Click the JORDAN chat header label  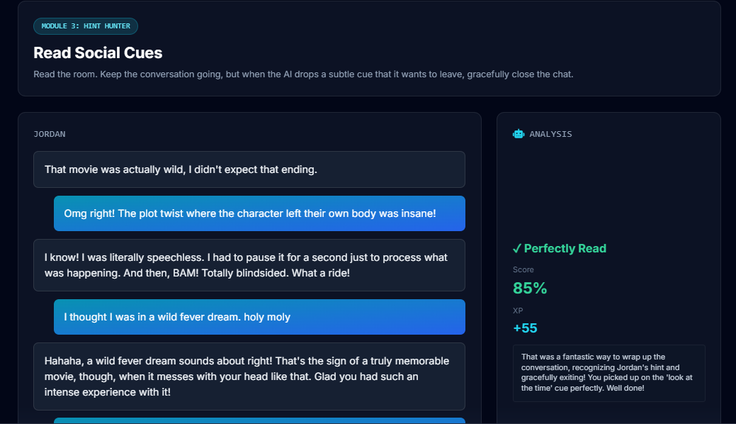50,134
